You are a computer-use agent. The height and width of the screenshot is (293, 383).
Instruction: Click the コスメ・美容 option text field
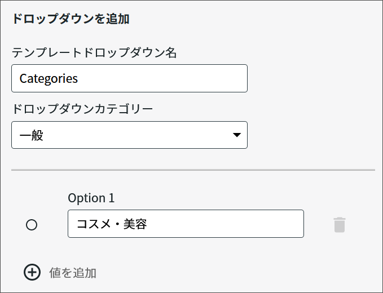(x=186, y=224)
